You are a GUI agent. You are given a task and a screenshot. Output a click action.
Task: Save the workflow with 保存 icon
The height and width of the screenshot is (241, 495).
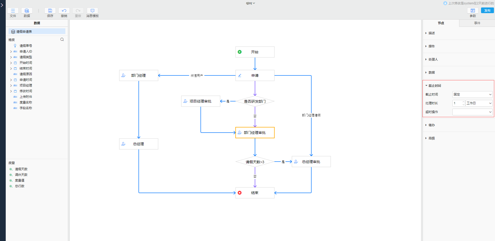click(50, 11)
